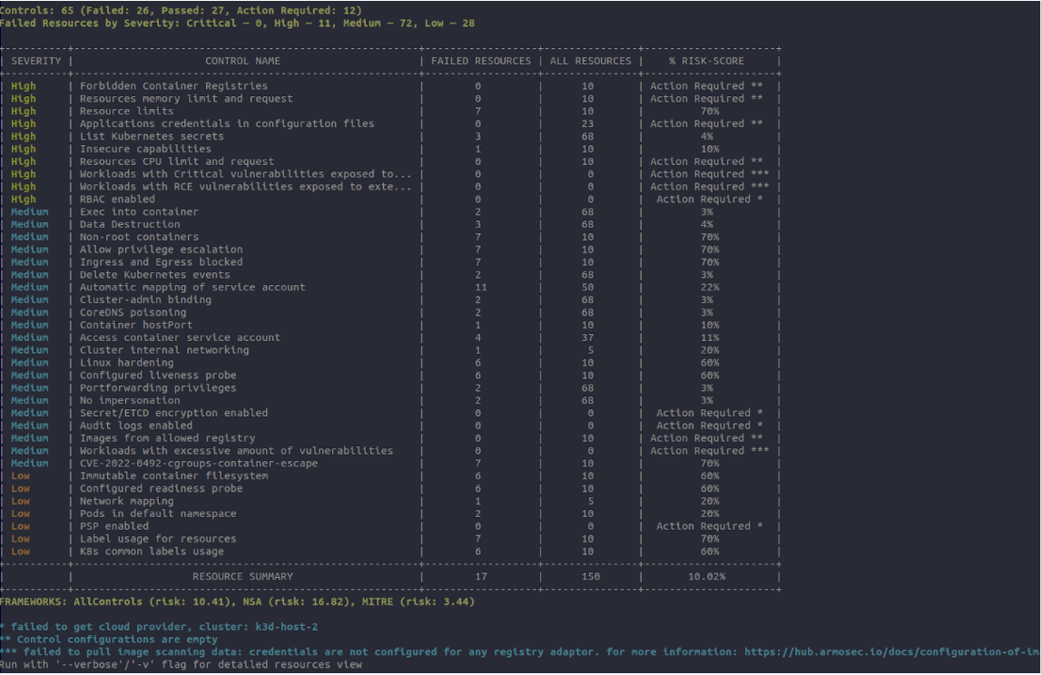Click the CoreDNS poisoning control name
Viewport: 1042px width, 675px height.
[x=133, y=312]
